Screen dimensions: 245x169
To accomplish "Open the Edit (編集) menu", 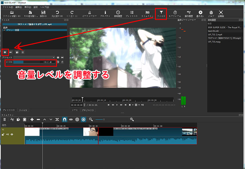I will point(19,7).
